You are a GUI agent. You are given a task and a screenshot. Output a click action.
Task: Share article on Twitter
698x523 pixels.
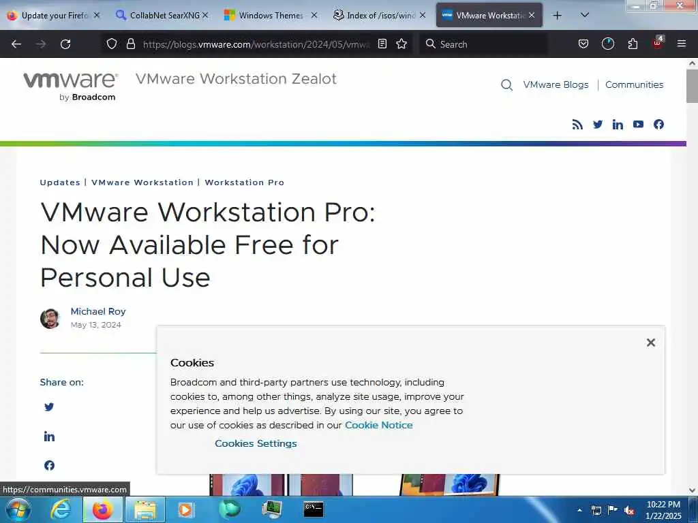49,407
